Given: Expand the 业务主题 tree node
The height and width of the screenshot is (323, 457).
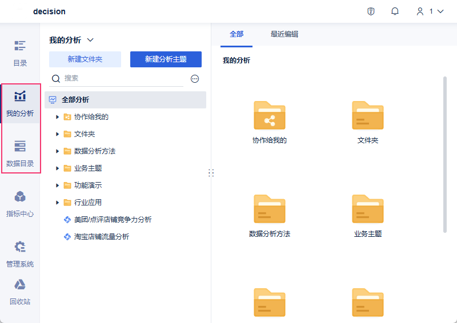Looking at the screenshot, I should [57, 168].
